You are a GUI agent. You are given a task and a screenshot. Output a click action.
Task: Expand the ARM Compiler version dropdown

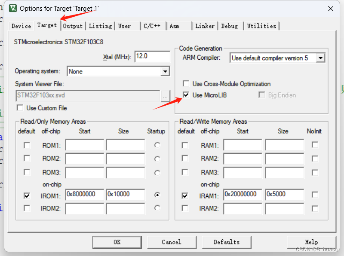320,58
